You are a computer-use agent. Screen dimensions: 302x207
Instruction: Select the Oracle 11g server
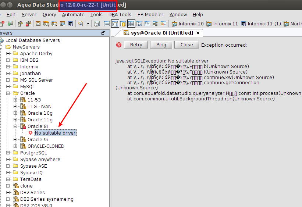[x=40, y=119]
